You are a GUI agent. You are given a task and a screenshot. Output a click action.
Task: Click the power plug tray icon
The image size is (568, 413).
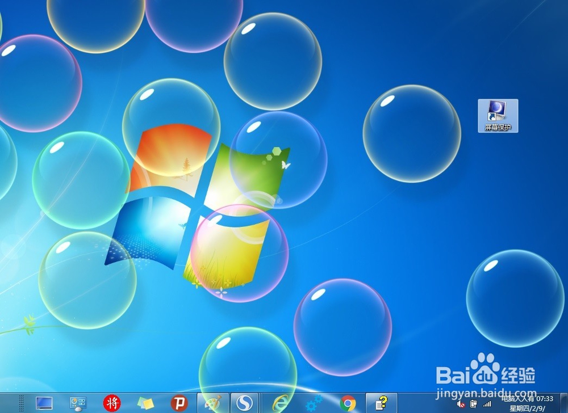474,404
